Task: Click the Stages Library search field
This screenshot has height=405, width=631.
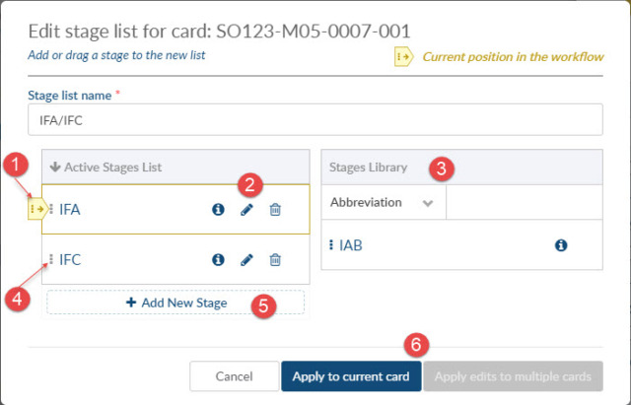Action: pos(525,202)
